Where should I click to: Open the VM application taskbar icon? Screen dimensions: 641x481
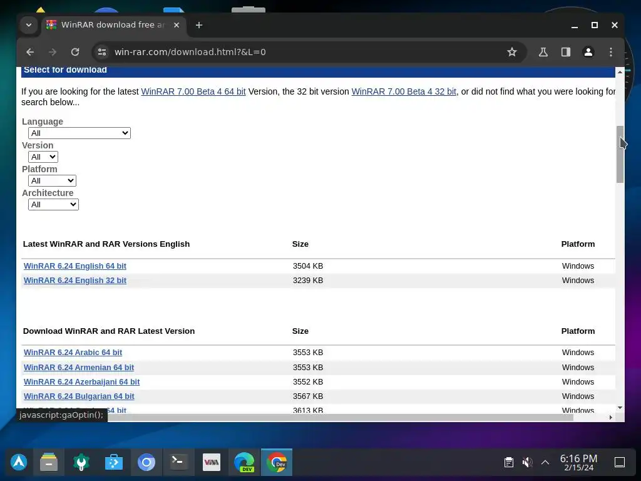[212, 462]
